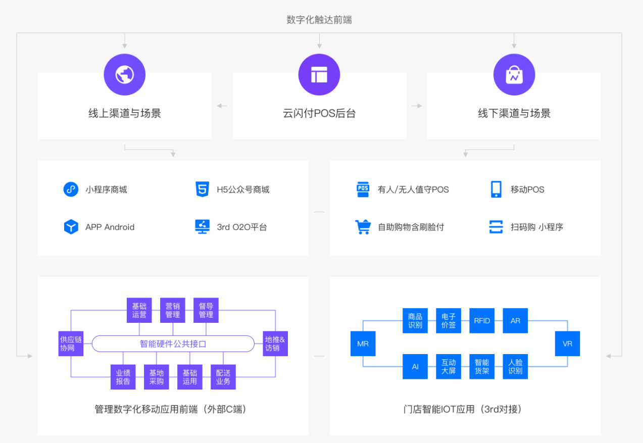Click the blue MR block
643x443 pixels.
point(363,344)
